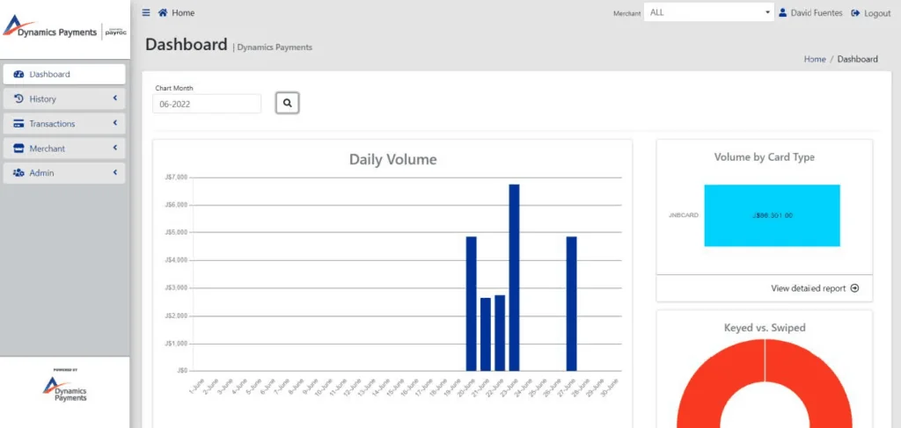The height and width of the screenshot is (428, 901).
Task: Click the JNBCARD axis label
Action: point(684,215)
